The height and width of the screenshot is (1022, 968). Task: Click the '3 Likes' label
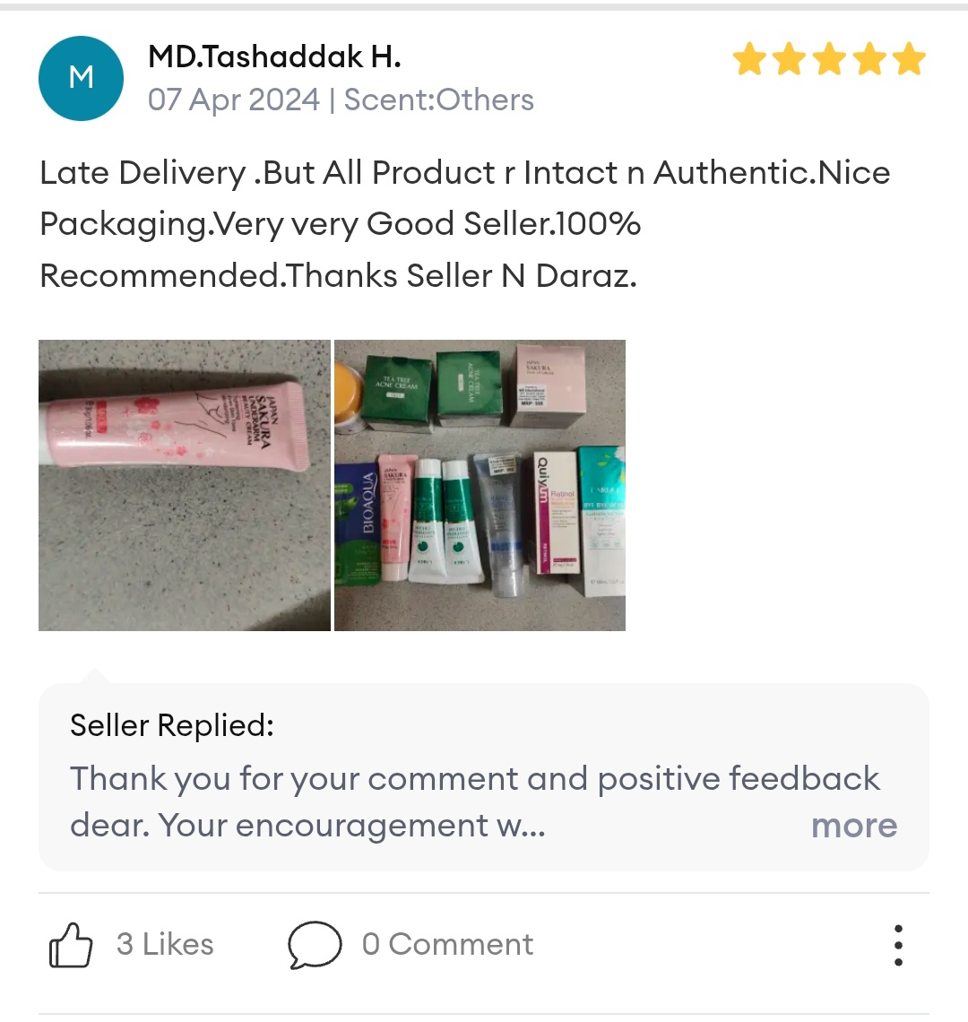coord(165,944)
